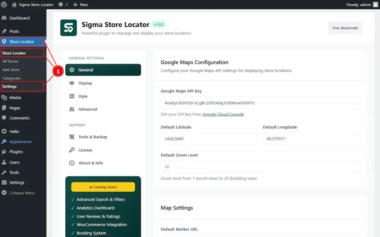Click the key icon beside License
The image size is (380, 237).
[72, 150]
